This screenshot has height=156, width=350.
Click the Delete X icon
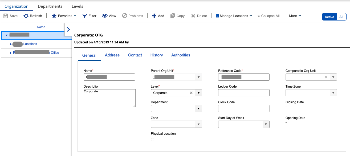point(193,16)
